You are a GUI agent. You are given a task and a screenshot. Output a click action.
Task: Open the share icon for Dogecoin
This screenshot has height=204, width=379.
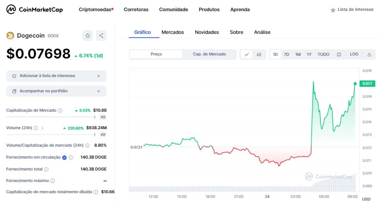click(101, 36)
